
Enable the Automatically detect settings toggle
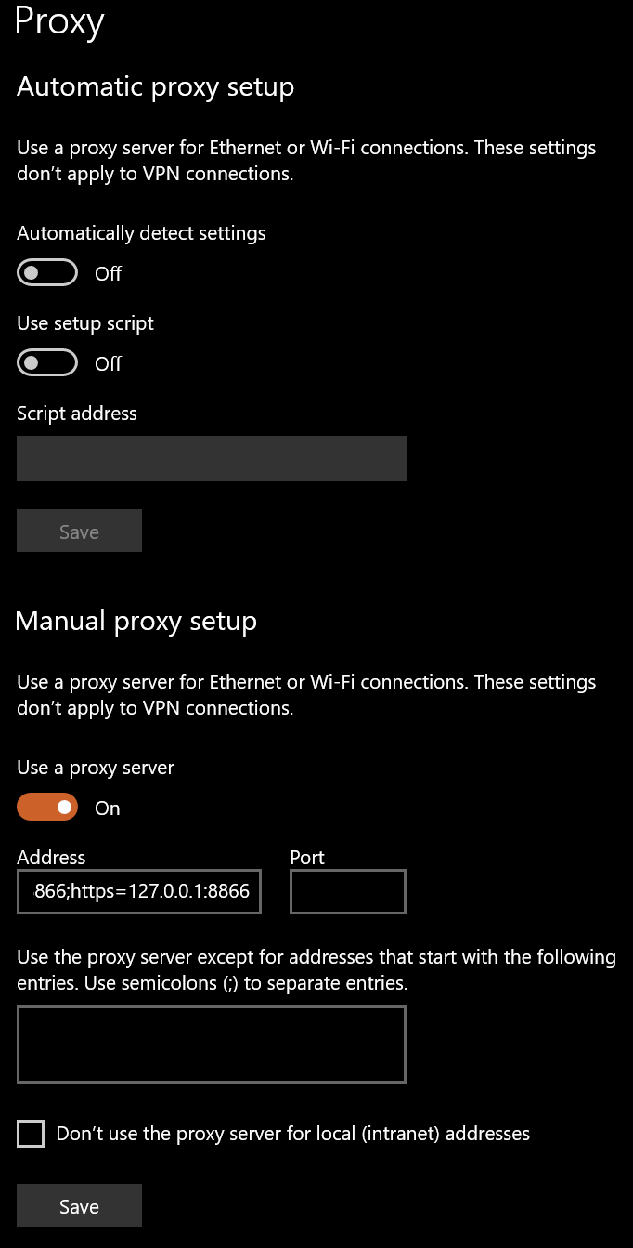[46, 273]
